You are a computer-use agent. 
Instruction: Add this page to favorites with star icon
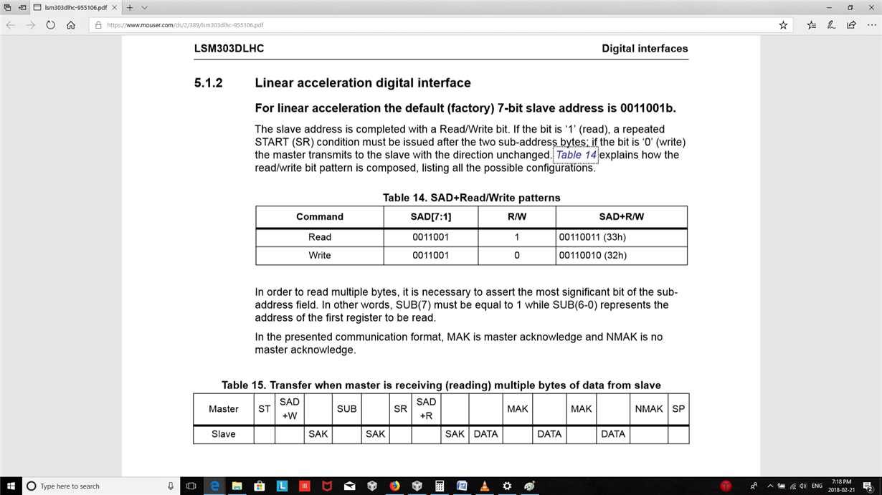(x=783, y=25)
